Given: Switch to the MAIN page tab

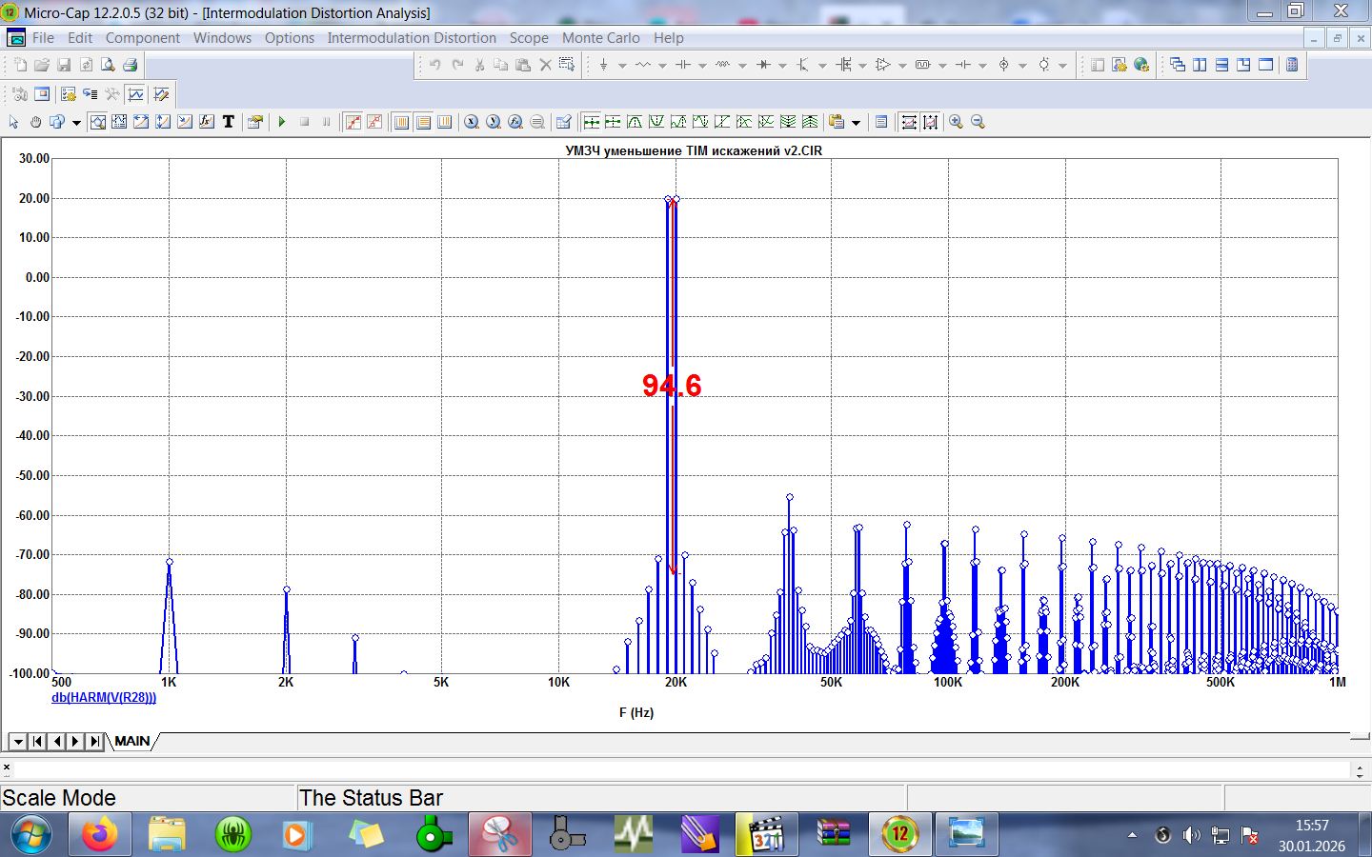Looking at the screenshot, I should coord(132,741).
